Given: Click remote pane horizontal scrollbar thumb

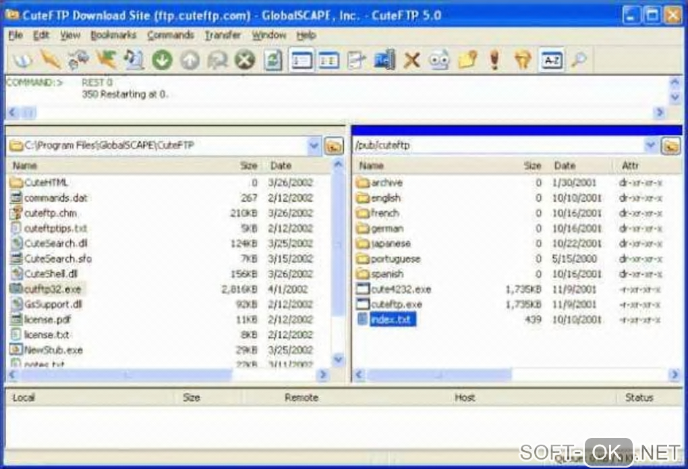Looking at the screenshot, I should click(x=439, y=375).
